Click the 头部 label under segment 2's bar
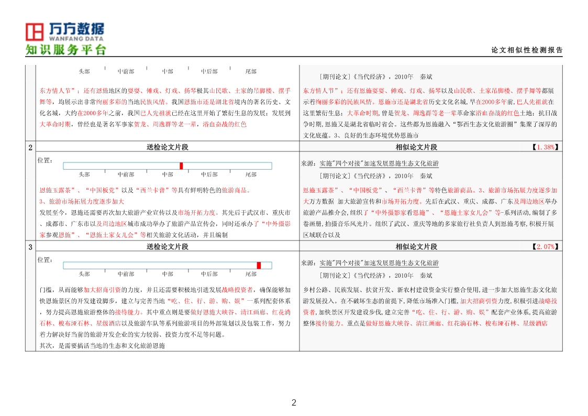Viewport: 588px width, 416px height. click(x=84, y=174)
